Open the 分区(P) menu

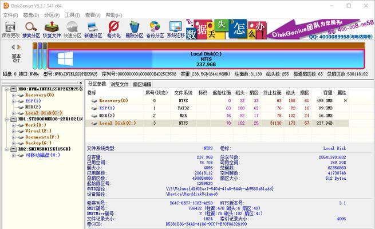(x=52, y=15)
